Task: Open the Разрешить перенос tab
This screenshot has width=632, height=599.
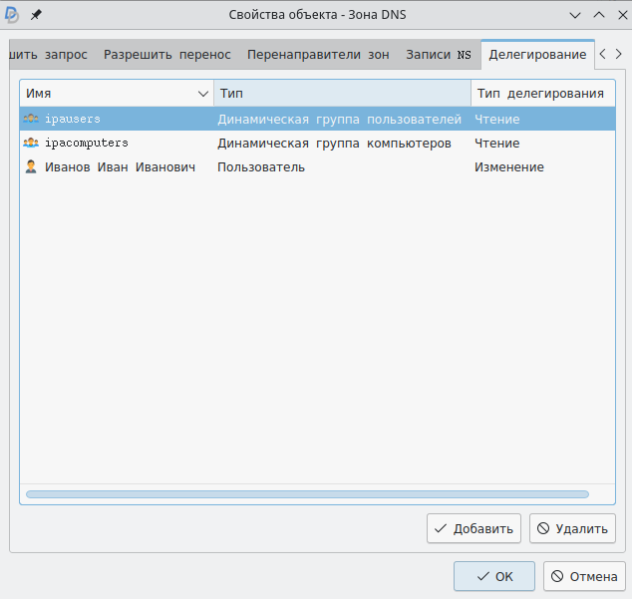Action: click(167, 55)
